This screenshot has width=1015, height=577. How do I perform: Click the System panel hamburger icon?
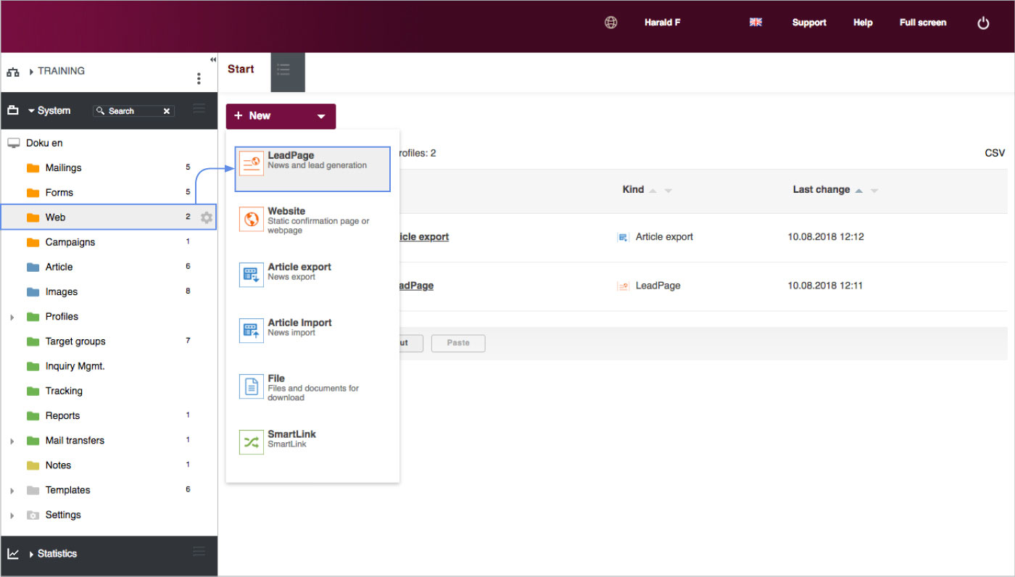[199, 109]
